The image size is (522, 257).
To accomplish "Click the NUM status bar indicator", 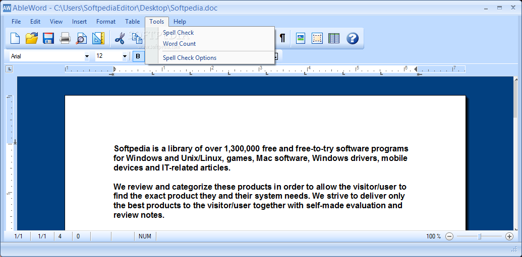I will click(x=145, y=236).
